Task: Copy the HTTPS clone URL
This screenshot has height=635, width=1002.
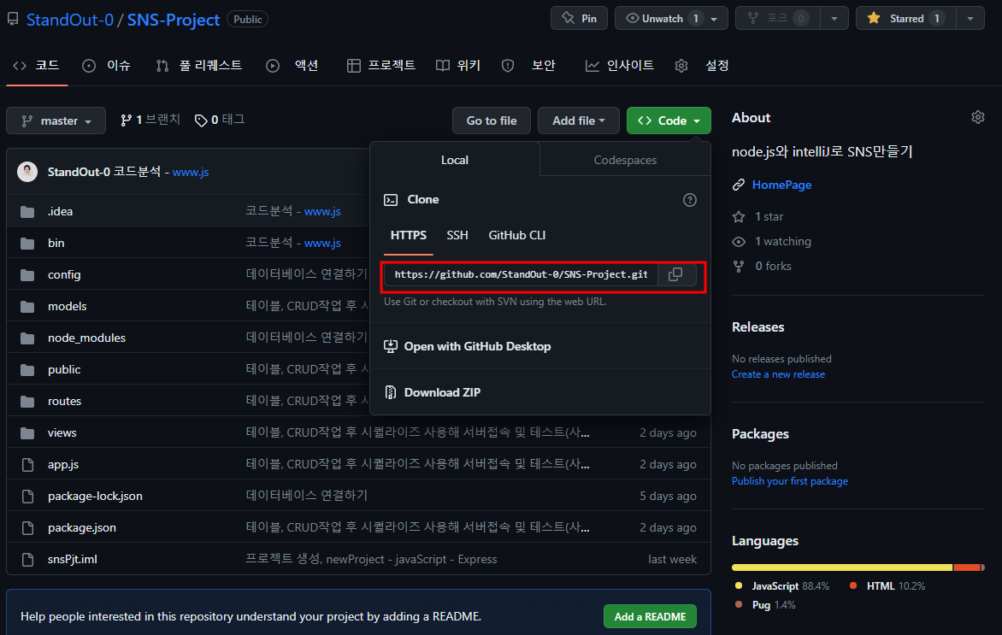Action: click(x=675, y=274)
